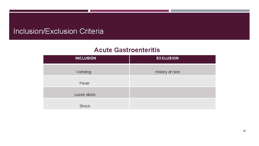This screenshot has height=146, width=259.
Task: Select the History of rash cell
Action: click(168, 72)
